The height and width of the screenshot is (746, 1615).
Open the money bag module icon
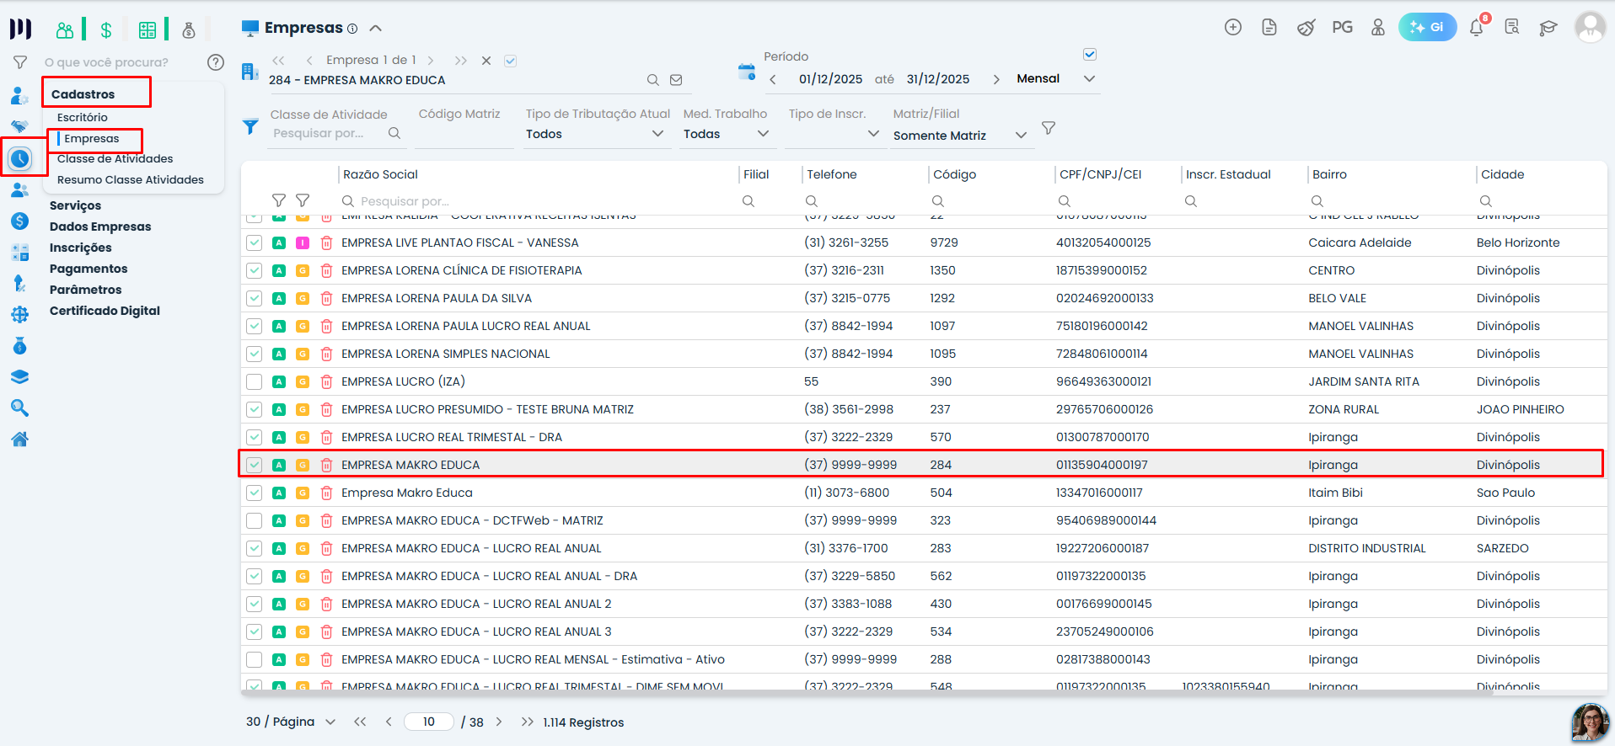point(189,30)
